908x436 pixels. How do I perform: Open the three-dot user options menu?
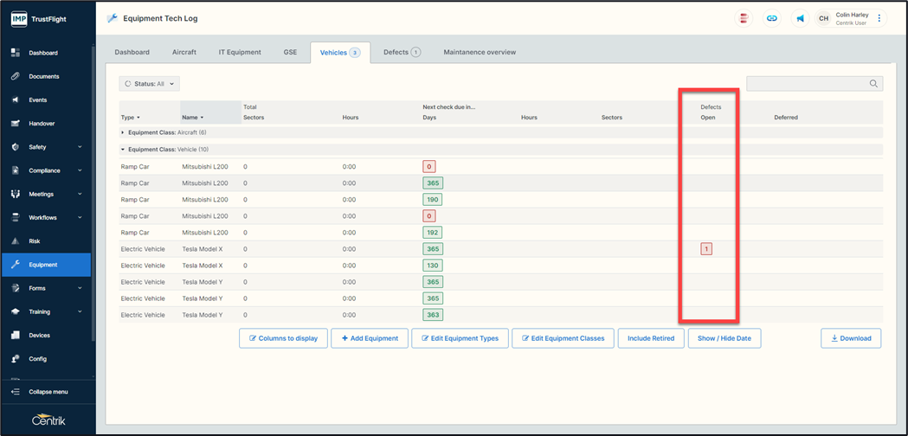879,18
